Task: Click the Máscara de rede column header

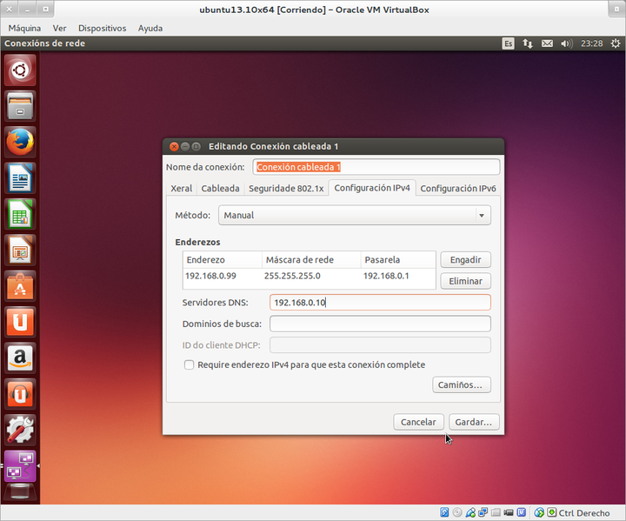Action: (311, 260)
